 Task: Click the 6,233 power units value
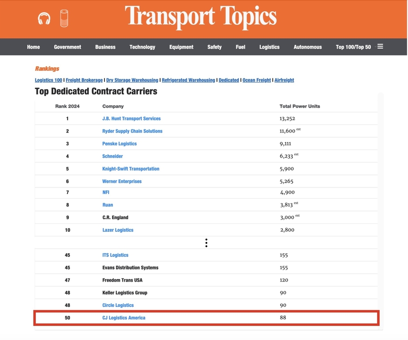[286, 156]
